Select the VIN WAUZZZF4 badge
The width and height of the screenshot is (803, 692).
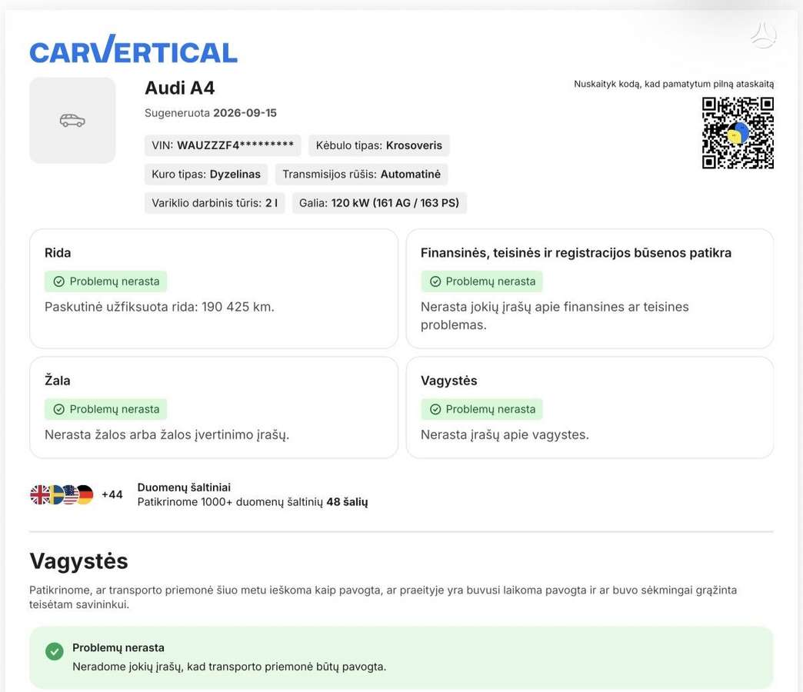click(223, 145)
